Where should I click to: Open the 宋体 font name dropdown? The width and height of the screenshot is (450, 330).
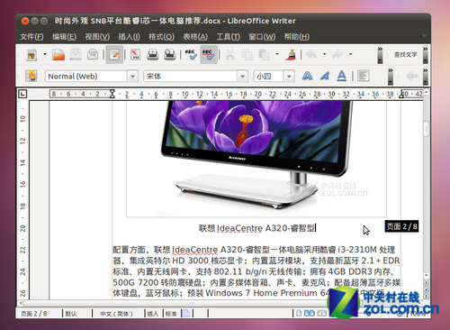[242, 77]
